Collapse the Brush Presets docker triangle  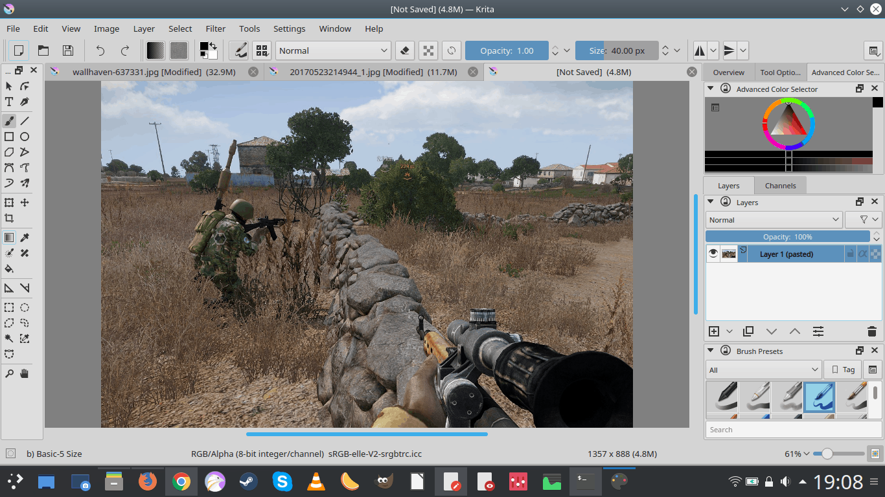[711, 351]
